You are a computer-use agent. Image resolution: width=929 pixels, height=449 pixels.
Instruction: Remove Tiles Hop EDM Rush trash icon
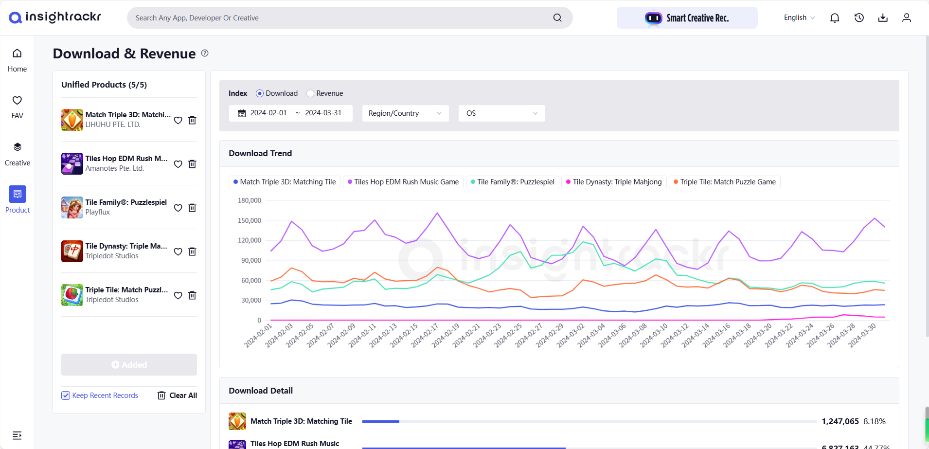tap(192, 164)
